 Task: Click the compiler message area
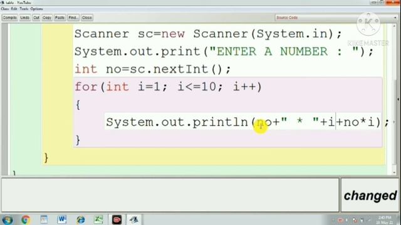[x=170, y=194]
